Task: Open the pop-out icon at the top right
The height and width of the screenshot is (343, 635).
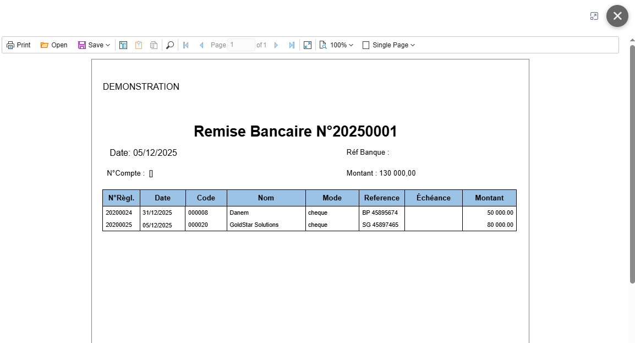Action: click(594, 16)
